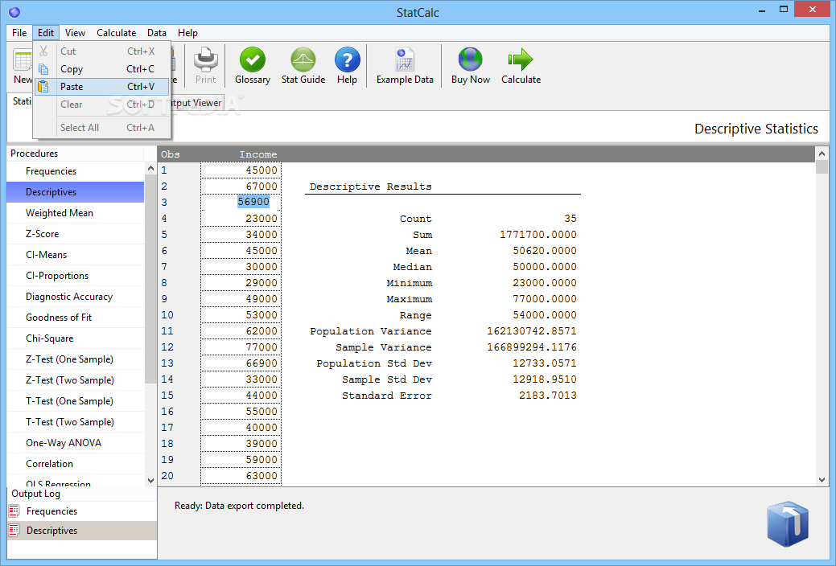Click the Median value 50000.0000

(545, 266)
